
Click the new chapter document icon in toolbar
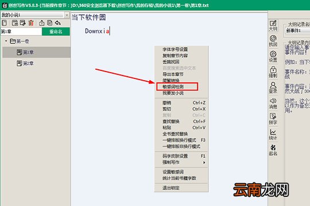coord(5,23)
